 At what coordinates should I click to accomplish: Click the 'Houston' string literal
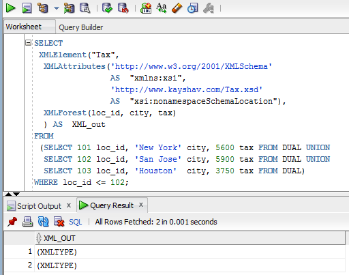(x=155, y=171)
